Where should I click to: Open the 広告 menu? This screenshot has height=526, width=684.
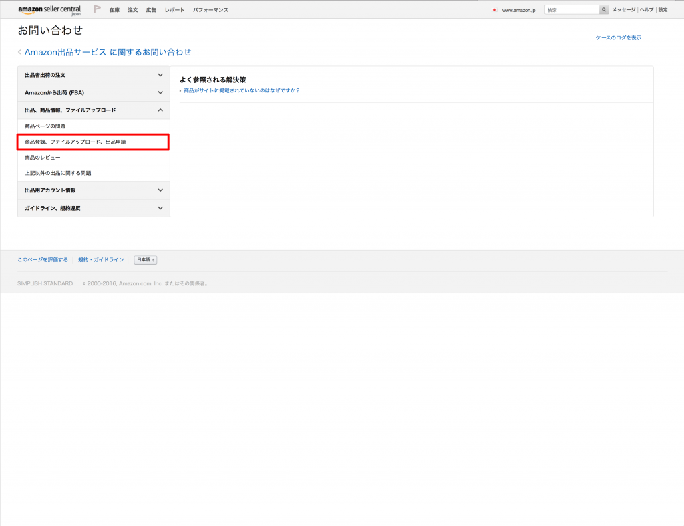151,10
